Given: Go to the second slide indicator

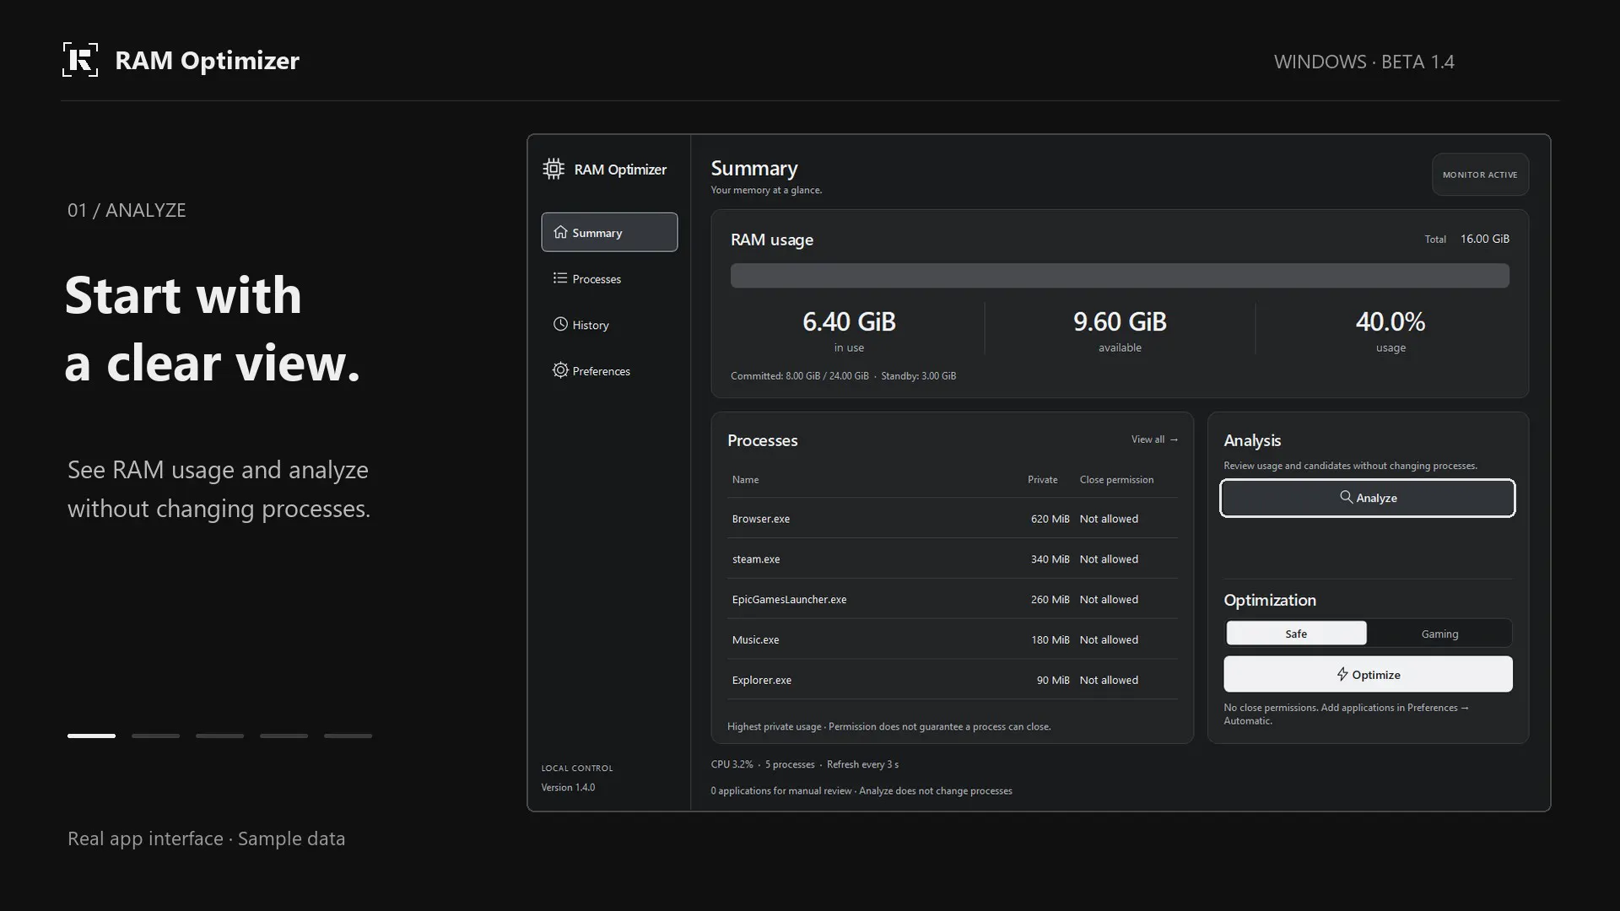Looking at the screenshot, I should point(155,736).
